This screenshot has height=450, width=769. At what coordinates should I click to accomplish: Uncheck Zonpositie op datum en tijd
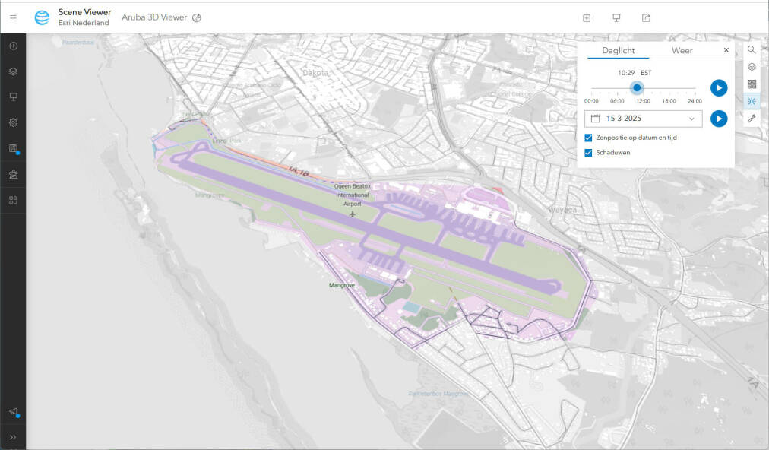tap(589, 138)
